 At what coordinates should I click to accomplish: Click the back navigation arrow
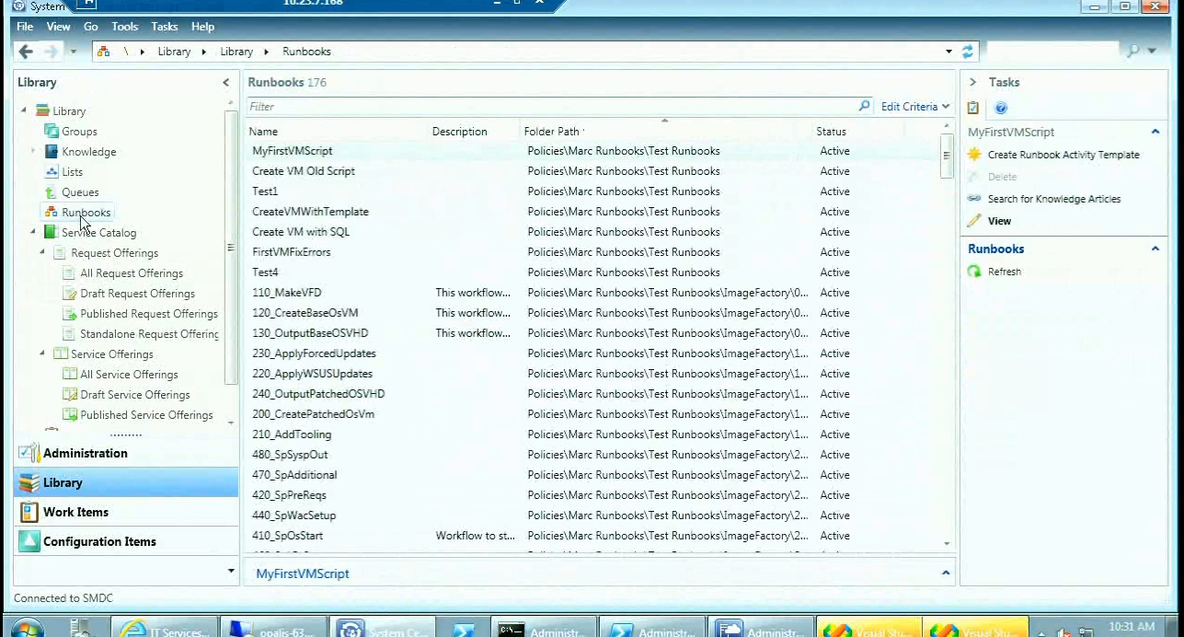pos(26,52)
